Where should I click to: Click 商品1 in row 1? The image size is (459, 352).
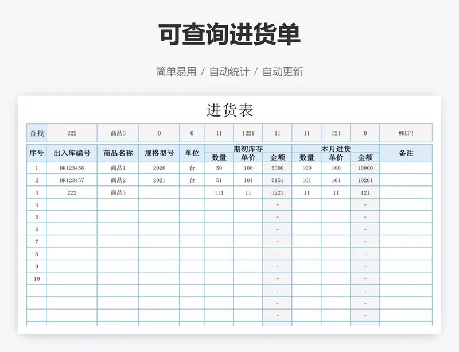[x=118, y=168]
